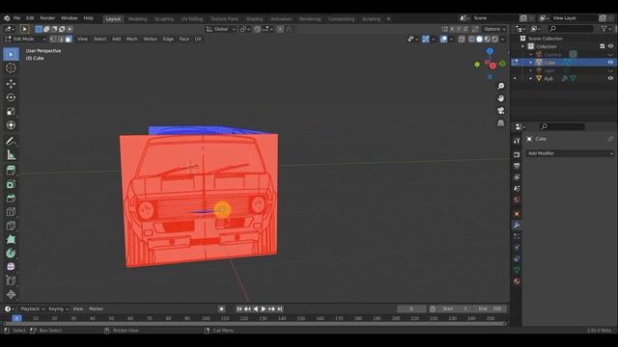Switch to wireframe viewport shading

tap(472, 39)
